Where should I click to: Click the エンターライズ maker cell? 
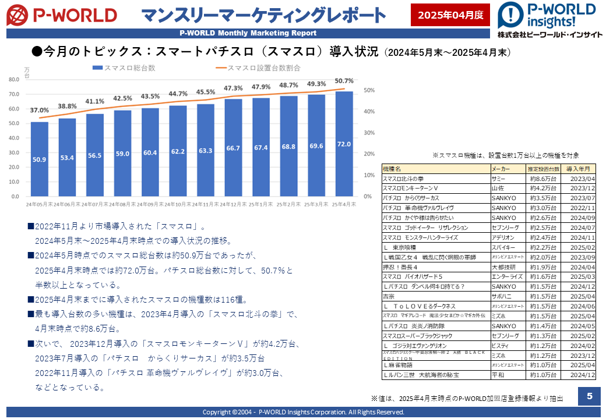[508, 277]
